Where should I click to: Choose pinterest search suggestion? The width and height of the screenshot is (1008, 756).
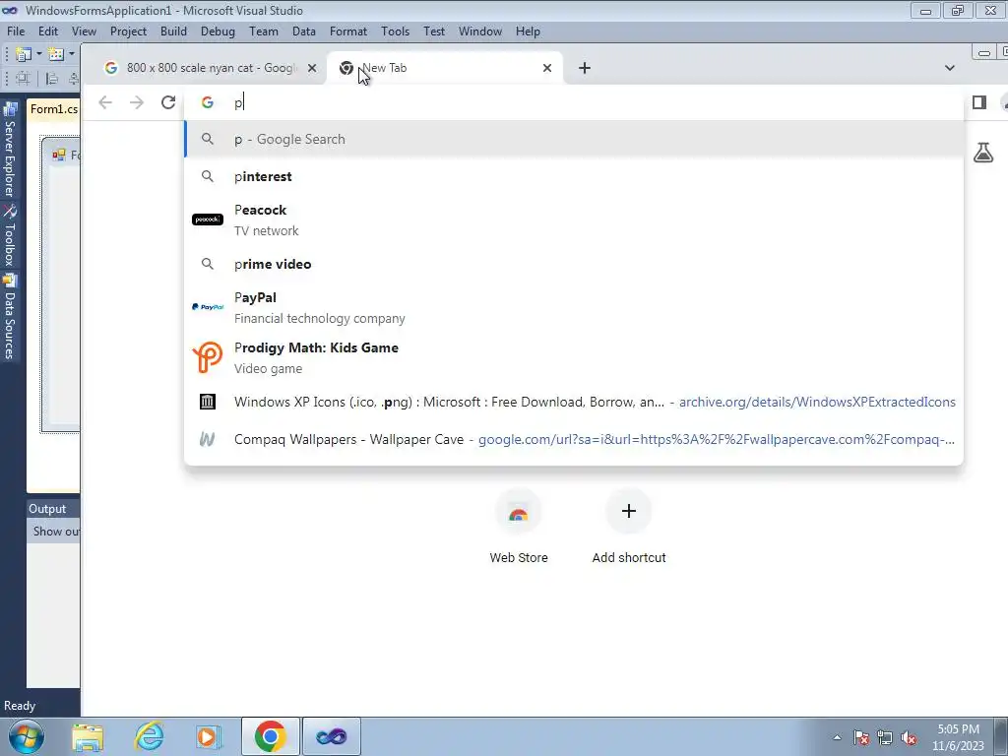[574, 176]
